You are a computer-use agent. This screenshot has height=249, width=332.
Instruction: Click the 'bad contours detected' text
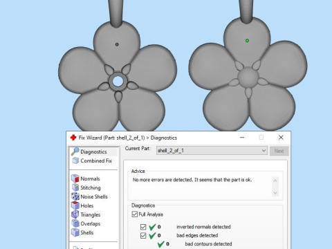208,244
